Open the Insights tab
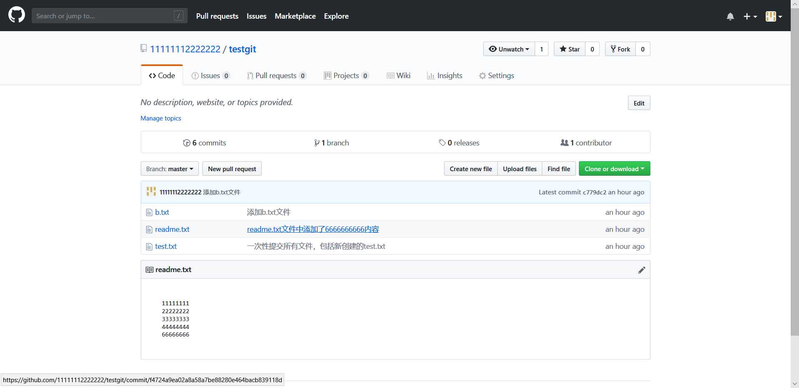Screen dimensions: 799x388 click(x=445, y=76)
